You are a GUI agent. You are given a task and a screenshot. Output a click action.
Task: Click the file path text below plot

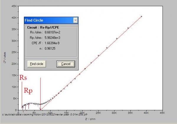tap(45, 115)
